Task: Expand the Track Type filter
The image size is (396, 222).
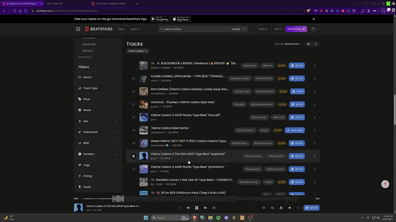Action: [98, 88]
